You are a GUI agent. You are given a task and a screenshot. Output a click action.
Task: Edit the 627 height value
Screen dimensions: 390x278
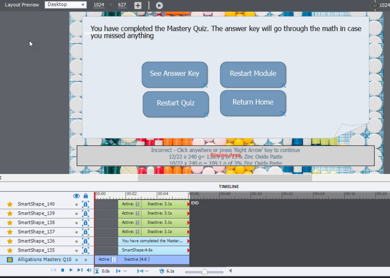(x=122, y=5)
